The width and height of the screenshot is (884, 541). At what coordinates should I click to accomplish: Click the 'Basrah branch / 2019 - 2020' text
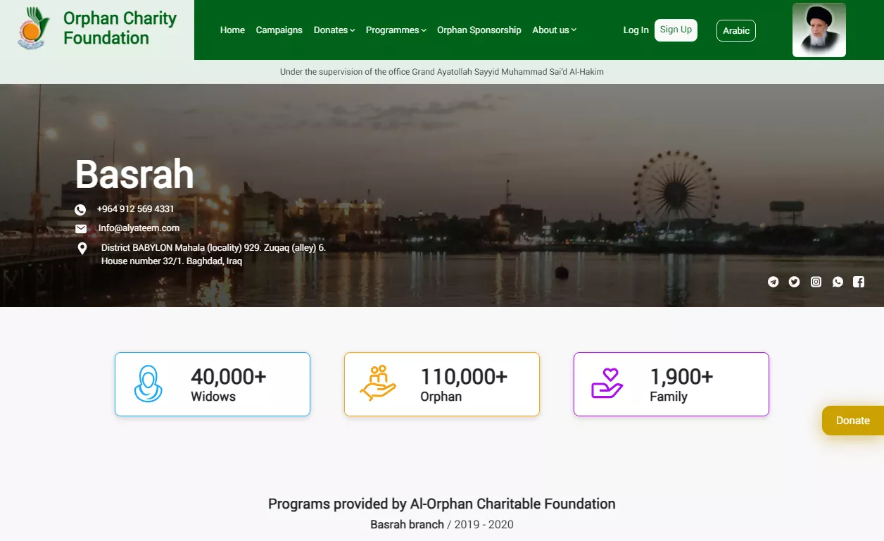[442, 525]
